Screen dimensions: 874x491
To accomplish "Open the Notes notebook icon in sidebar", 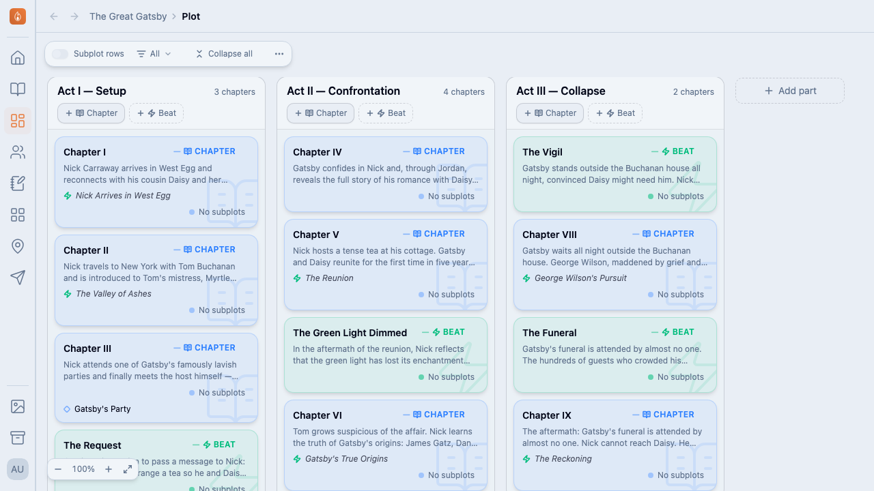I will [18, 183].
